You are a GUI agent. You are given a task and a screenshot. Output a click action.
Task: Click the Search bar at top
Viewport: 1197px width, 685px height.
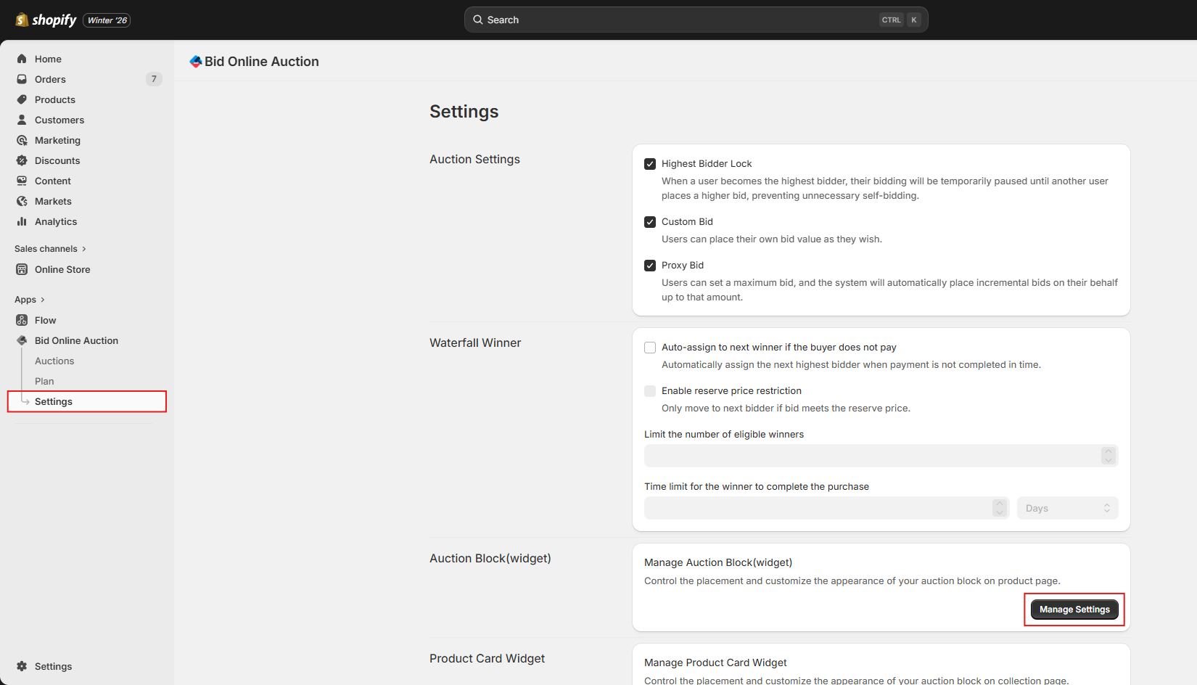pos(696,20)
